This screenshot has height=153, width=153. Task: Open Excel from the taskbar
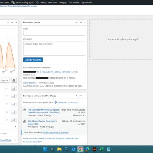tap(102, 149)
